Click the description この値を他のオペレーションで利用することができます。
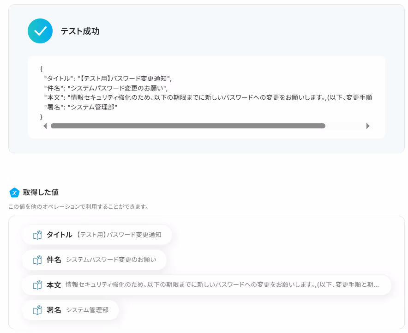408x333 pixels. coord(78,207)
